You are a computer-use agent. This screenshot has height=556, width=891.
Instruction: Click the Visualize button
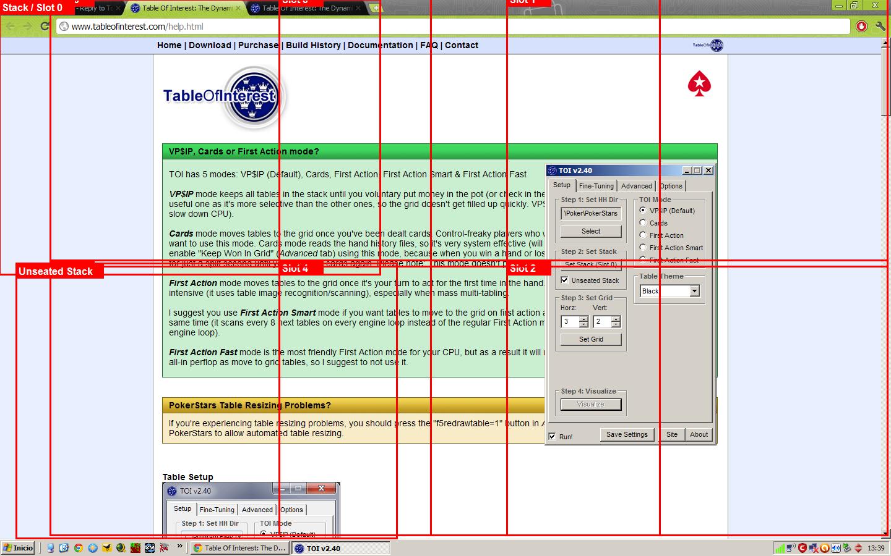click(x=591, y=404)
